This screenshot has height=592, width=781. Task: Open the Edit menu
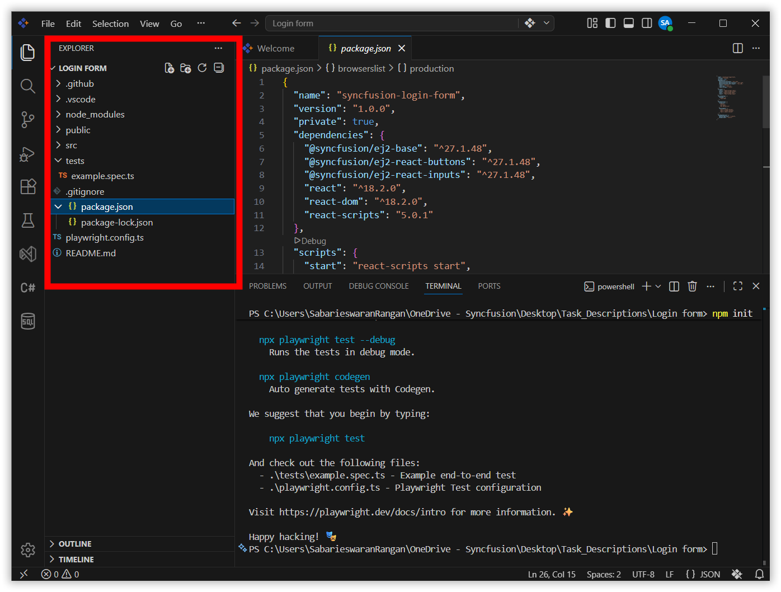73,24
